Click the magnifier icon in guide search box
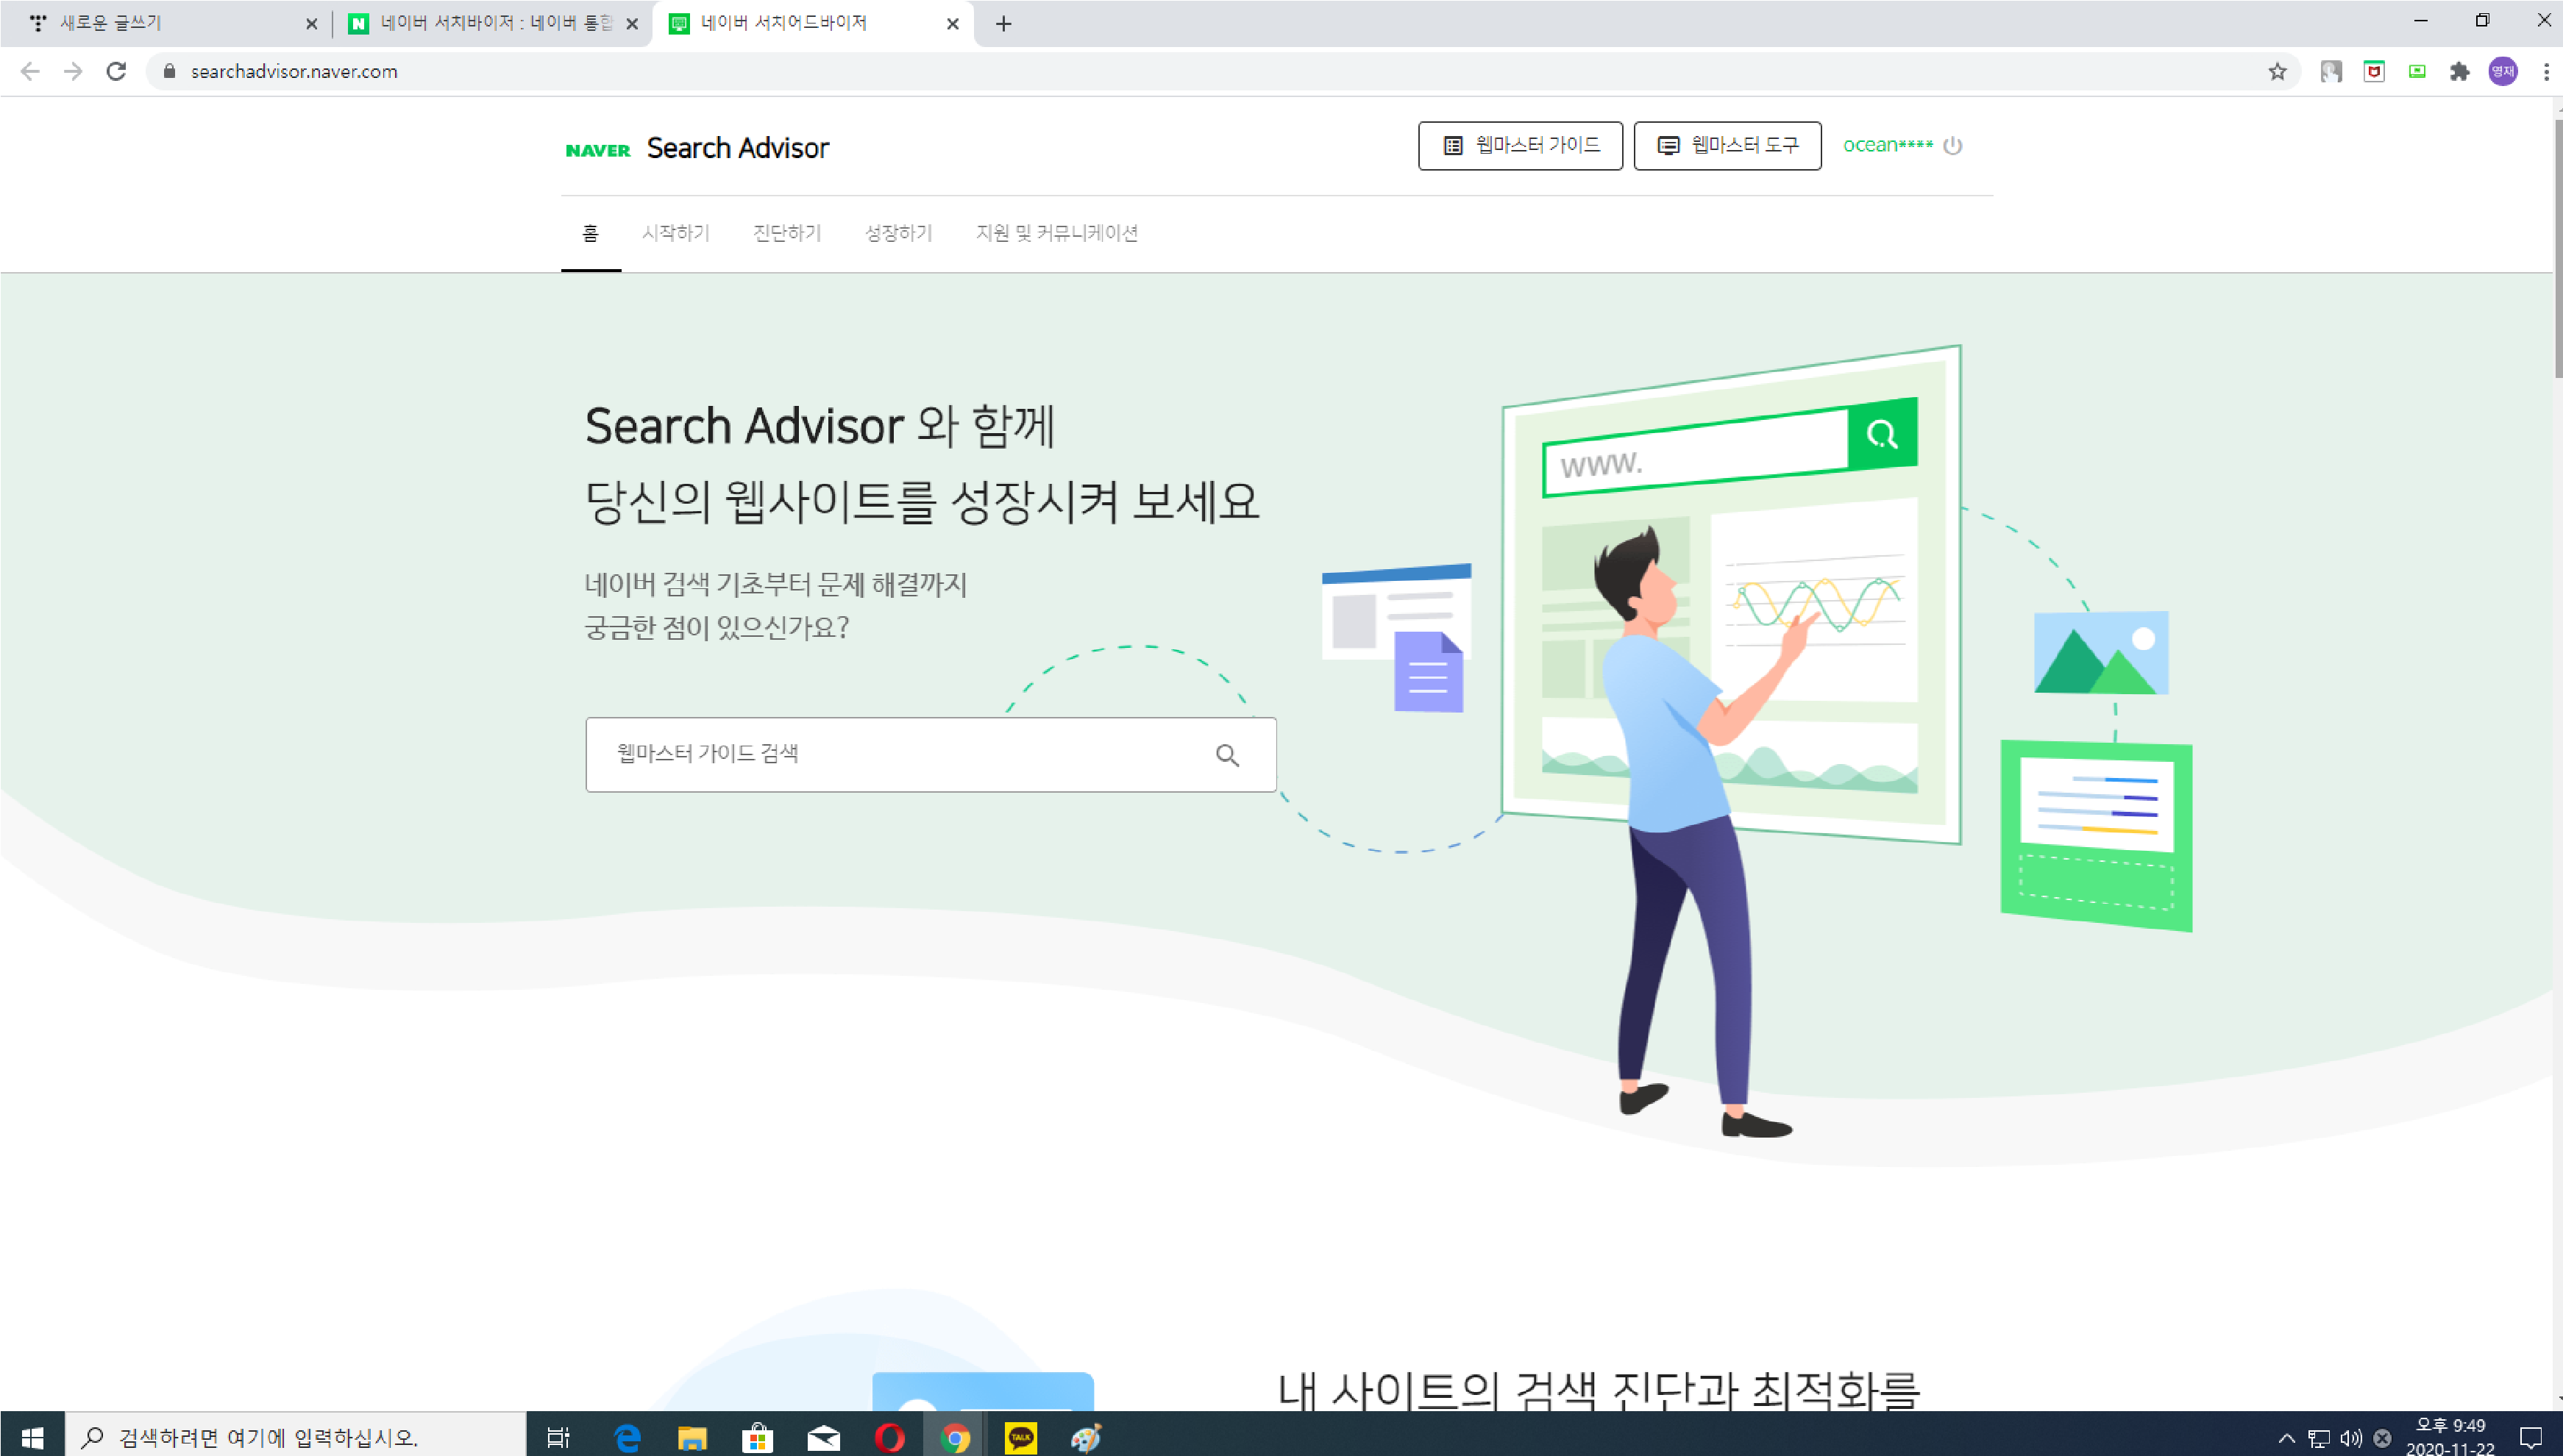This screenshot has height=1456, width=2563. click(x=1228, y=755)
